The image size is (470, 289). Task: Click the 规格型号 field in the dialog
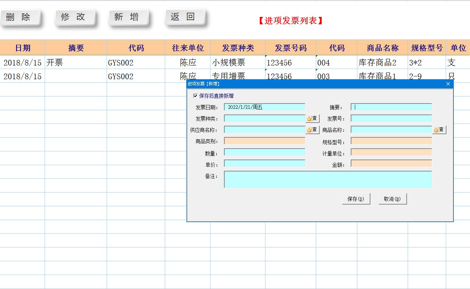click(x=391, y=141)
